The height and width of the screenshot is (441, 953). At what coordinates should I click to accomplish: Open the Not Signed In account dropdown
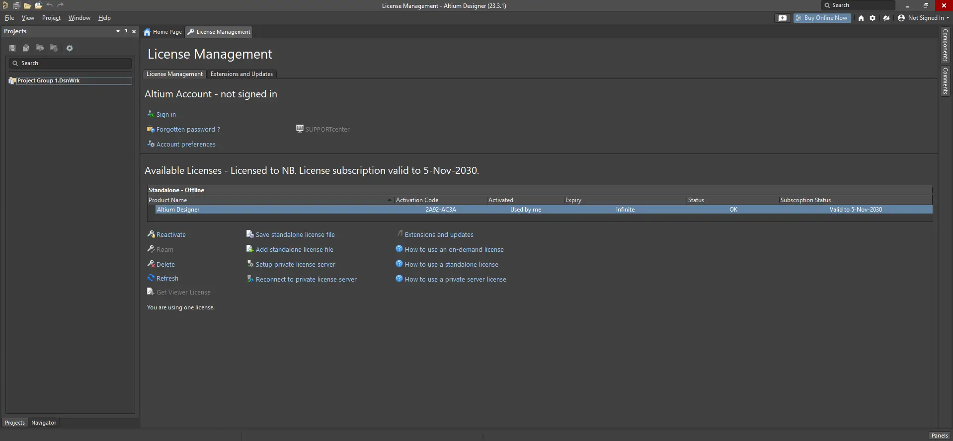923,18
